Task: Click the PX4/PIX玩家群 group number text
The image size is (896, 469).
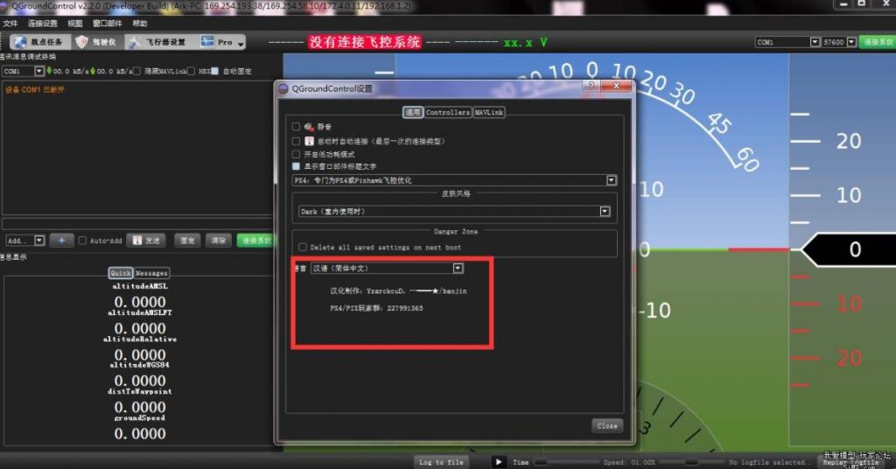Action: pos(376,309)
